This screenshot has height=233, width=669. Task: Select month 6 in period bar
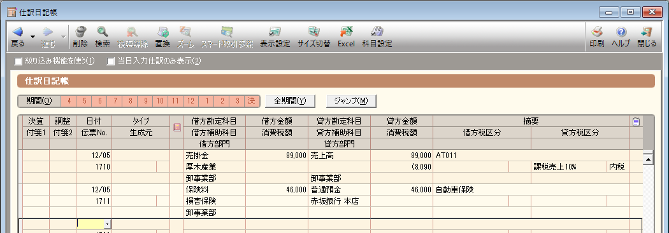tap(99, 102)
